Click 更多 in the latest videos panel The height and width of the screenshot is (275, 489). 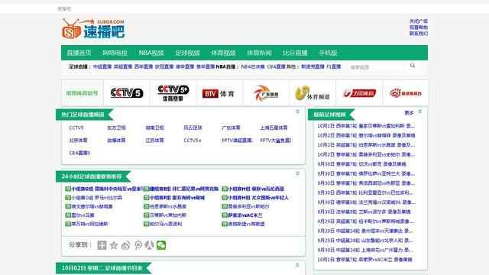(x=409, y=113)
